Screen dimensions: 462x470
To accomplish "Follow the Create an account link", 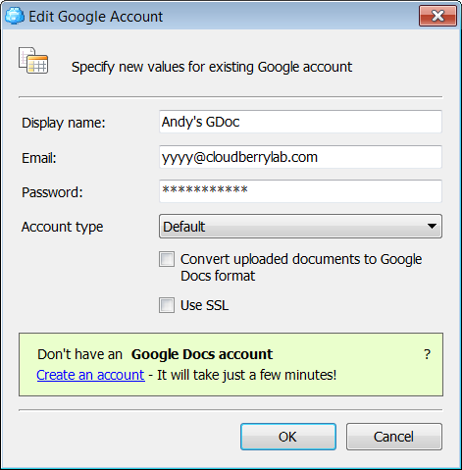I will (x=90, y=375).
